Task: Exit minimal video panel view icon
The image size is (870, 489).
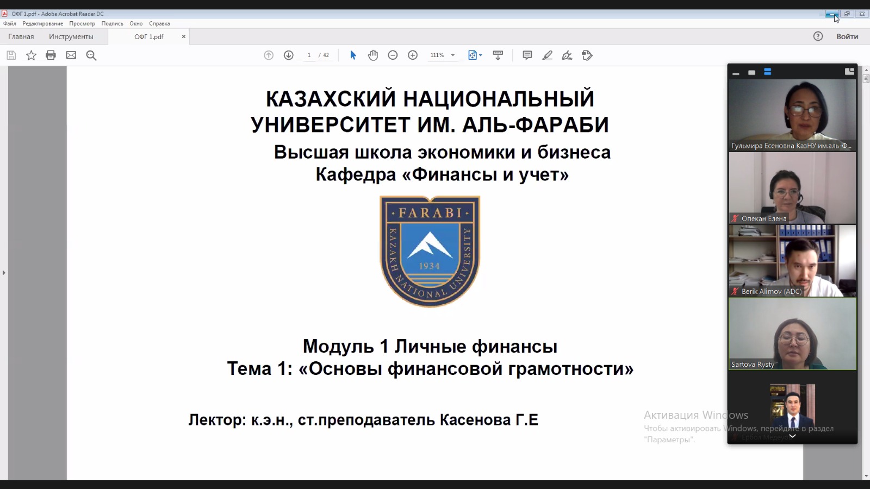Action: [x=849, y=71]
